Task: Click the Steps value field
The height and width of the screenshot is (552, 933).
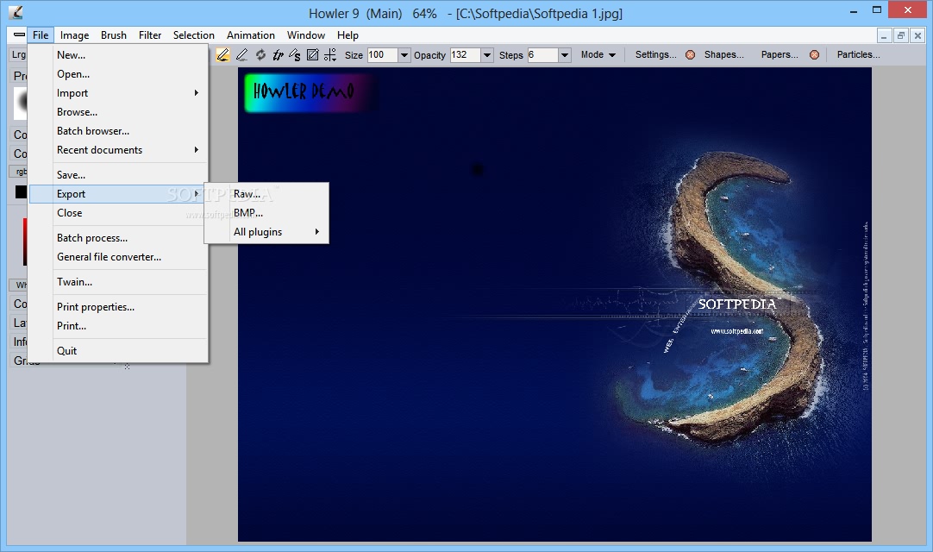Action: tap(542, 55)
